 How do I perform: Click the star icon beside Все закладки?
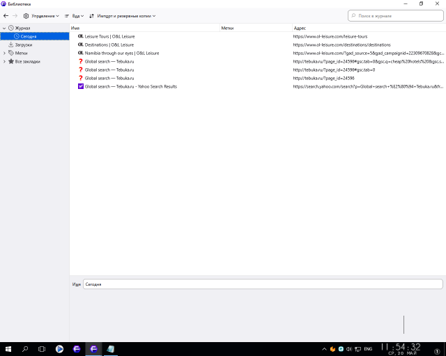tap(11, 61)
